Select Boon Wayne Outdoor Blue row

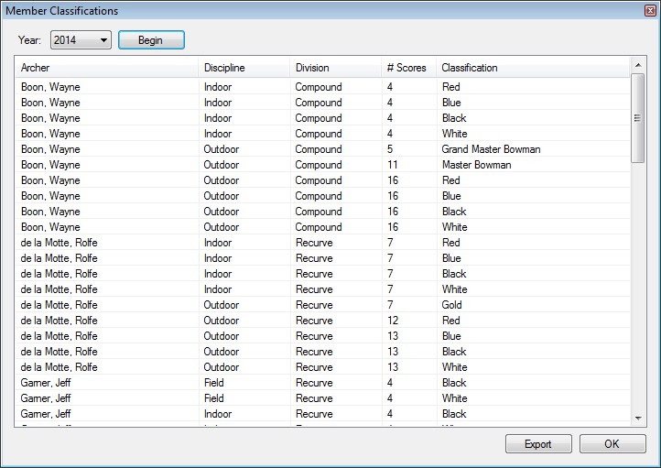(x=323, y=196)
